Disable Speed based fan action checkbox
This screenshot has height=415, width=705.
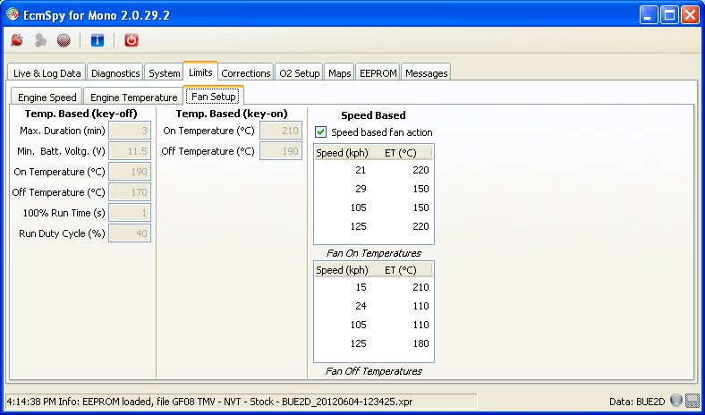321,132
